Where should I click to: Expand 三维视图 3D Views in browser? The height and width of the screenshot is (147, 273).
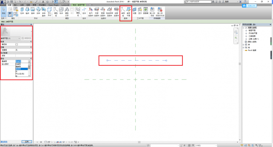(246, 36)
